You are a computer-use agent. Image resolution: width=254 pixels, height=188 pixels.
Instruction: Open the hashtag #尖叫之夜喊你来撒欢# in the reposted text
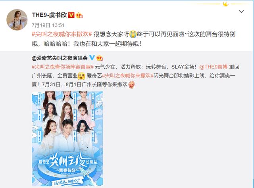128,76
